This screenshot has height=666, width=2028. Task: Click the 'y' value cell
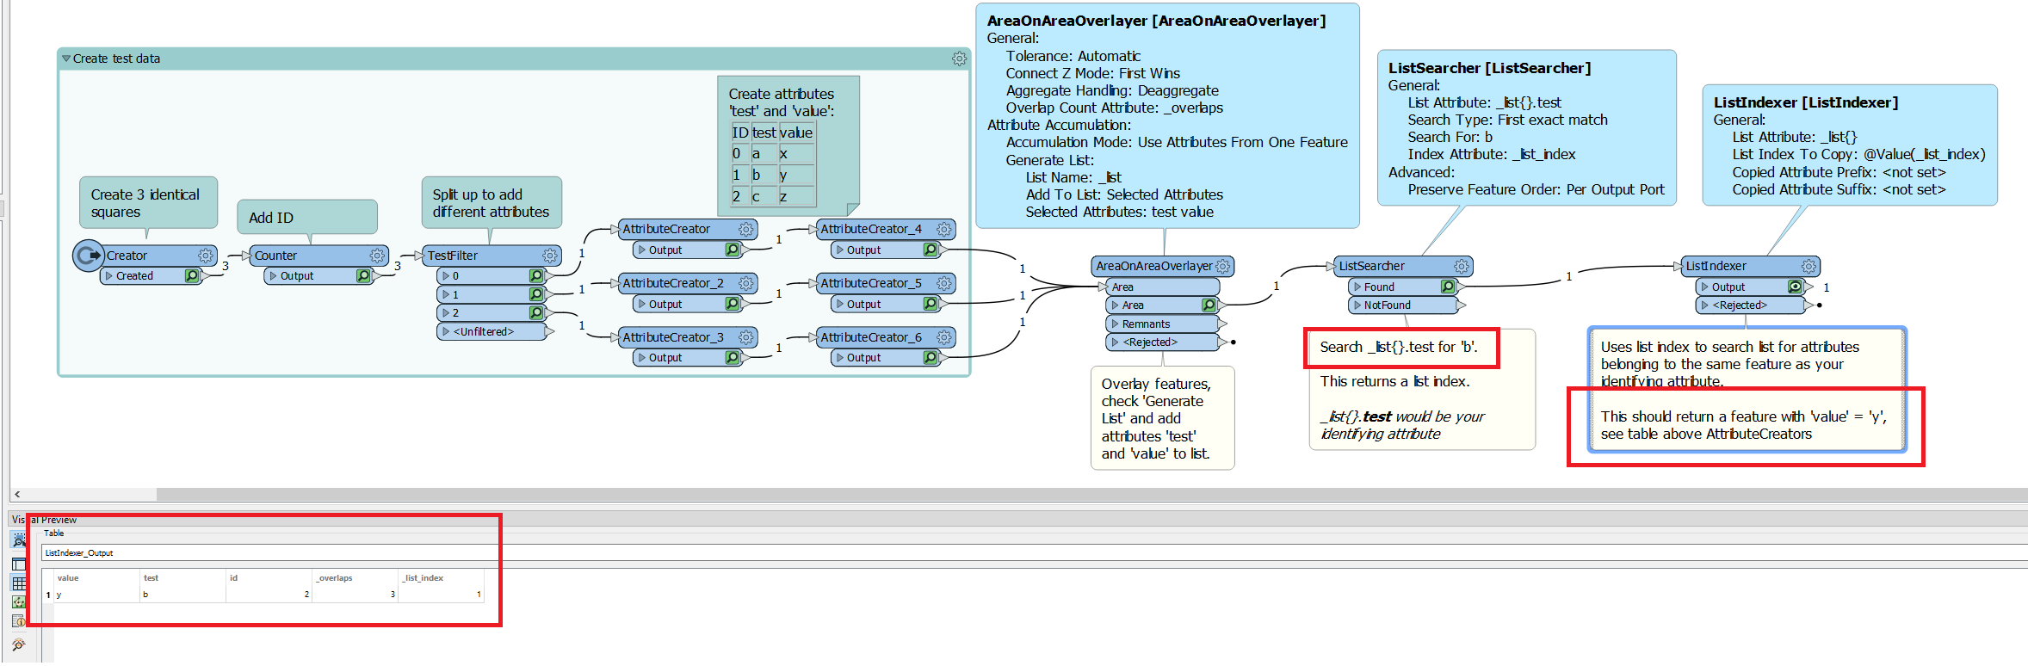pyautogui.click(x=96, y=595)
